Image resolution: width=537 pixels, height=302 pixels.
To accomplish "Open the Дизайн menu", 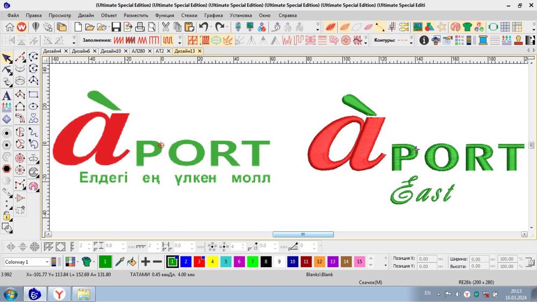I will (x=86, y=16).
